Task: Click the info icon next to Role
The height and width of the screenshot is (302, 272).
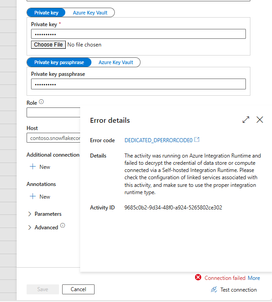Action: point(41,102)
